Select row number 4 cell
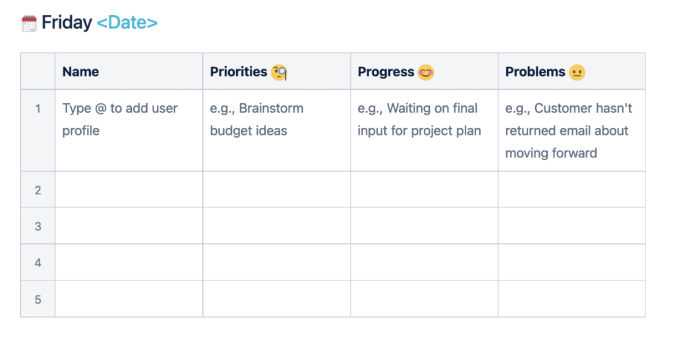Image resolution: width=675 pixels, height=343 pixels. point(38,262)
